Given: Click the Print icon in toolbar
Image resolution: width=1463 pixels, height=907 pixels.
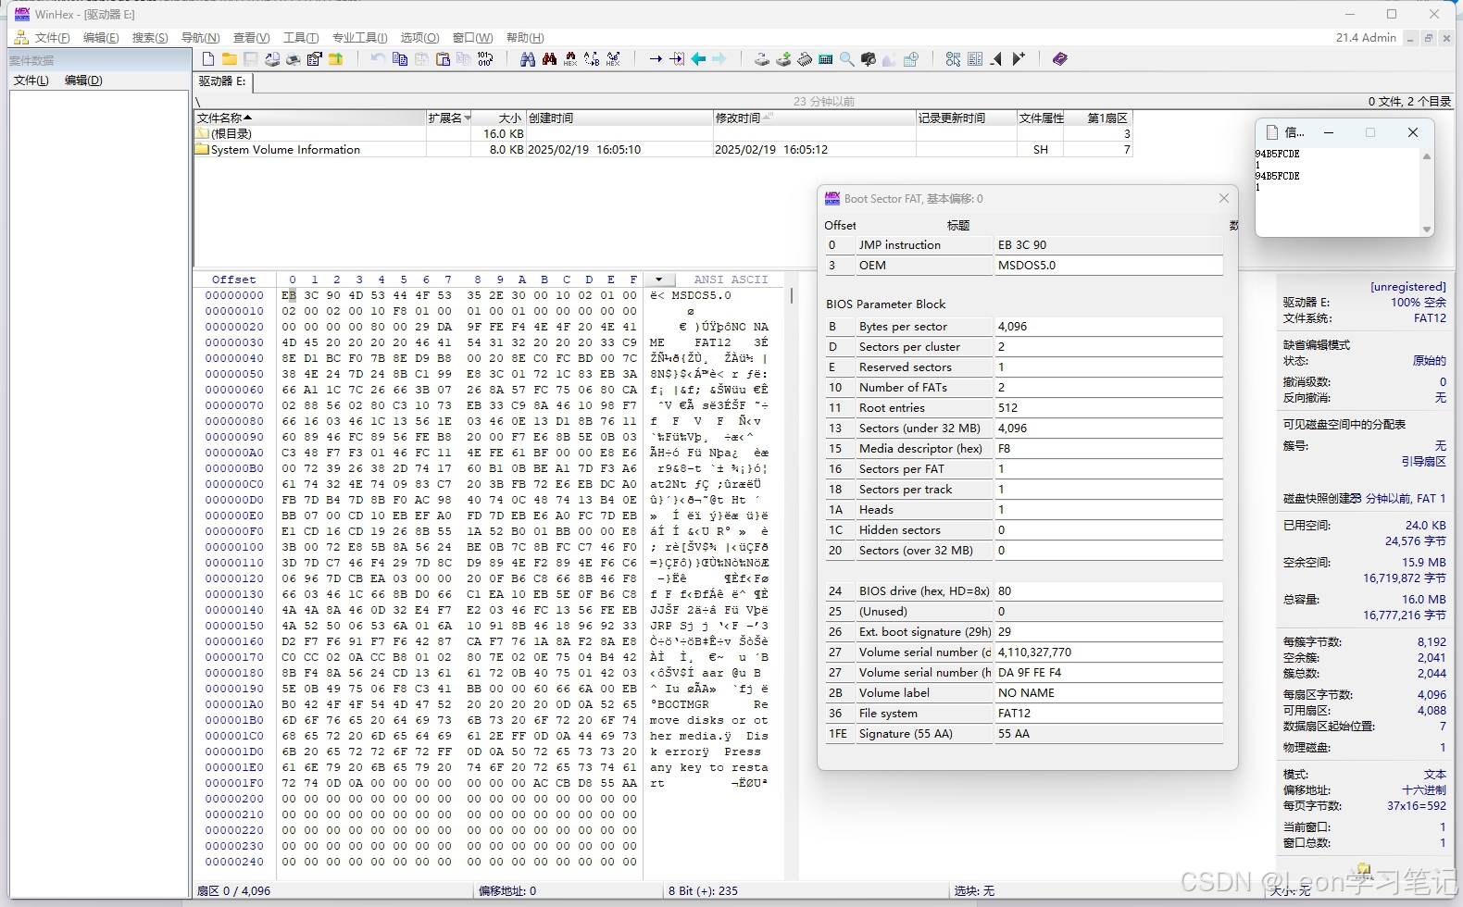Looking at the screenshot, I should [294, 59].
